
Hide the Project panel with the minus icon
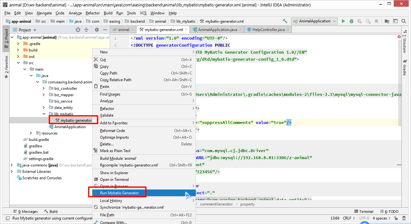coord(105,30)
